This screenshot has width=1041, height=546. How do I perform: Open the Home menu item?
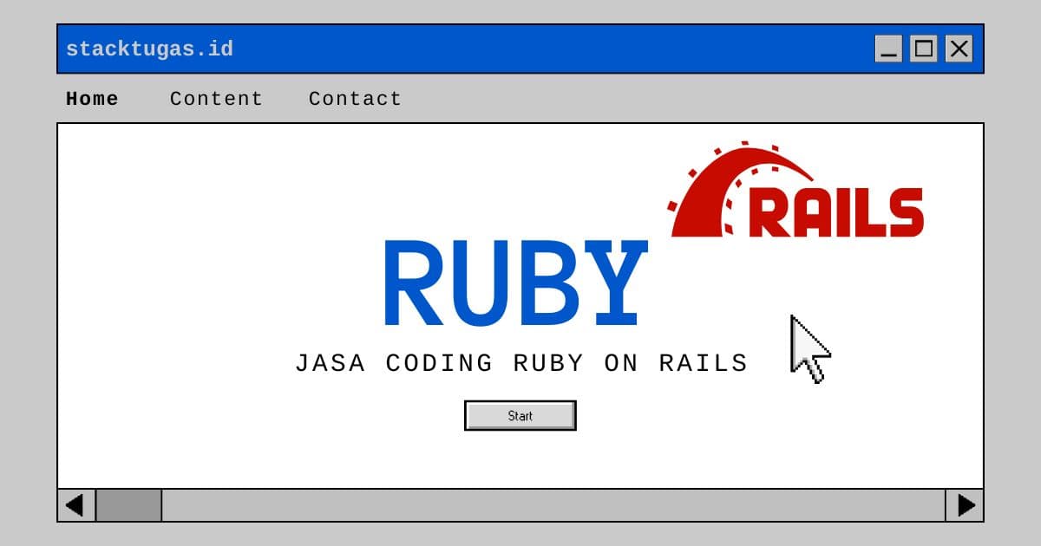coord(92,99)
